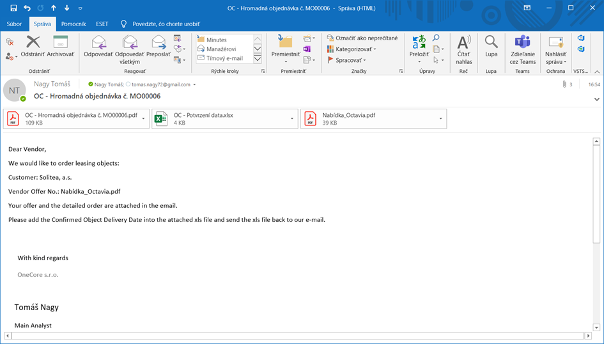Start Čítať nahlas read aloud
This screenshot has width=604, height=344.
coord(464,48)
